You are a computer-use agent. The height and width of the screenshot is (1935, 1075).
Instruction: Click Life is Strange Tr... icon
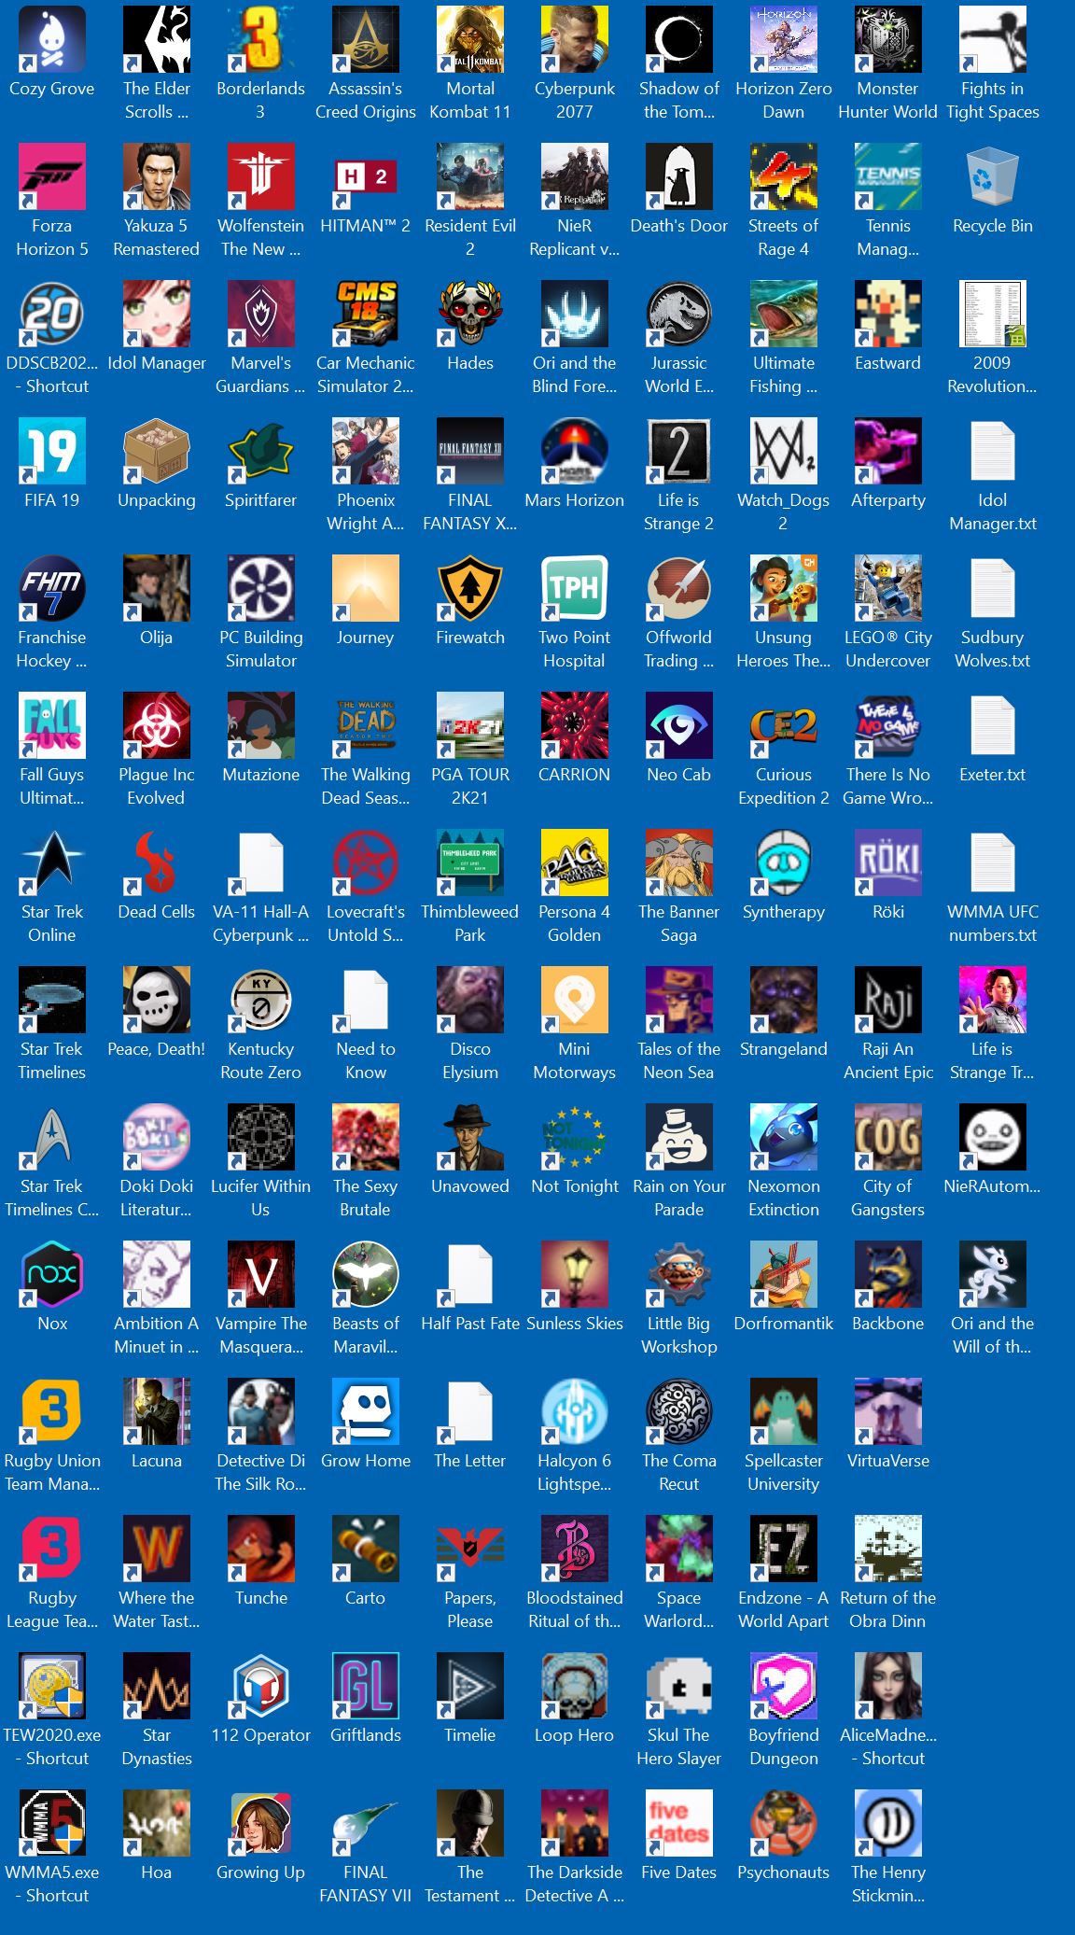point(993,1000)
